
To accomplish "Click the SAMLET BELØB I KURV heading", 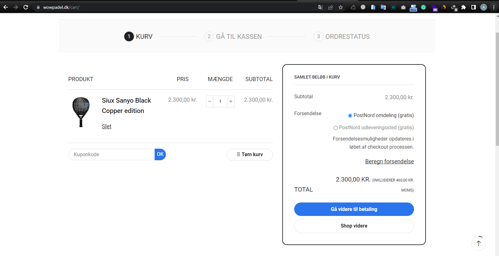I will click(317, 77).
